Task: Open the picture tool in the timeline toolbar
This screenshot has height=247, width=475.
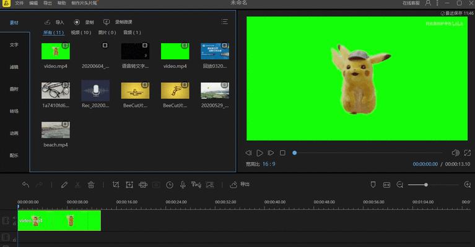Action: point(210,185)
